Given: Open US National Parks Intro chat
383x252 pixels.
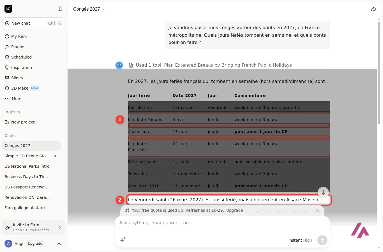Looking at the screenshot, I should tap(31, 166).
